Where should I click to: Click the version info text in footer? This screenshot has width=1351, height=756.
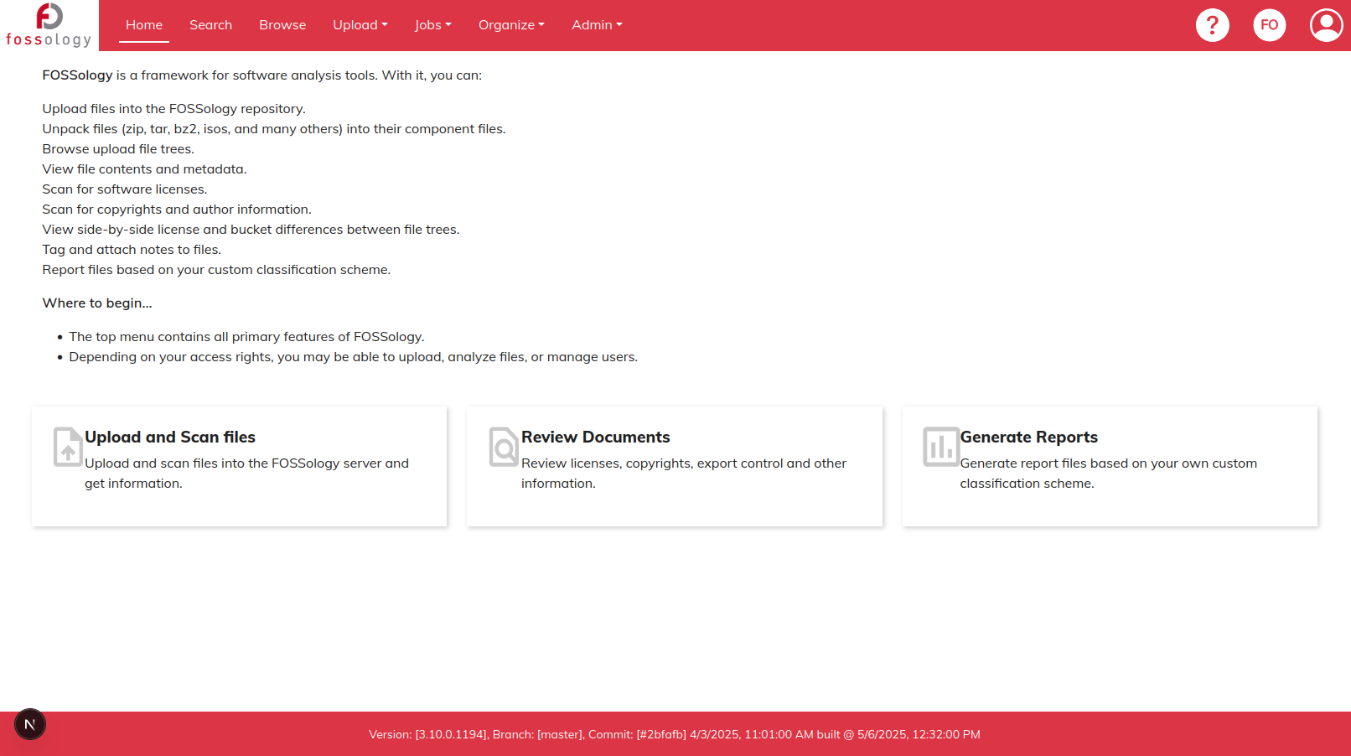point(675,734)
